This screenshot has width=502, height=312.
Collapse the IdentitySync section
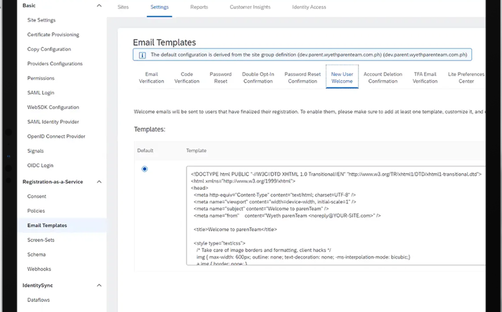pyautogui.click(x=99, y=285)
